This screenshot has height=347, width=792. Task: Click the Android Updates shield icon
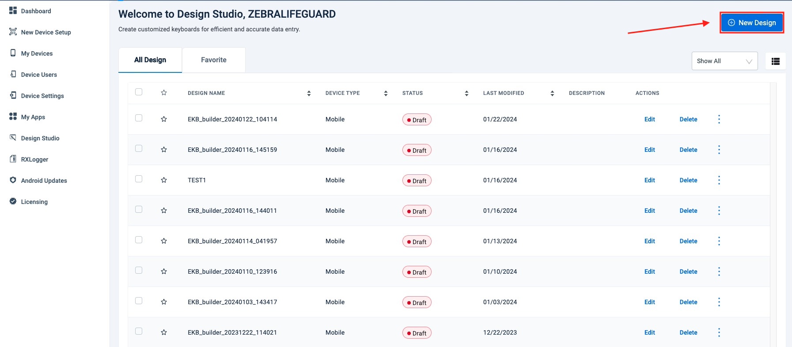(x=13, y=180)
